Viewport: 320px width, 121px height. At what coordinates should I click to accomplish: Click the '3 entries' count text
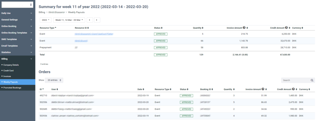44,64
